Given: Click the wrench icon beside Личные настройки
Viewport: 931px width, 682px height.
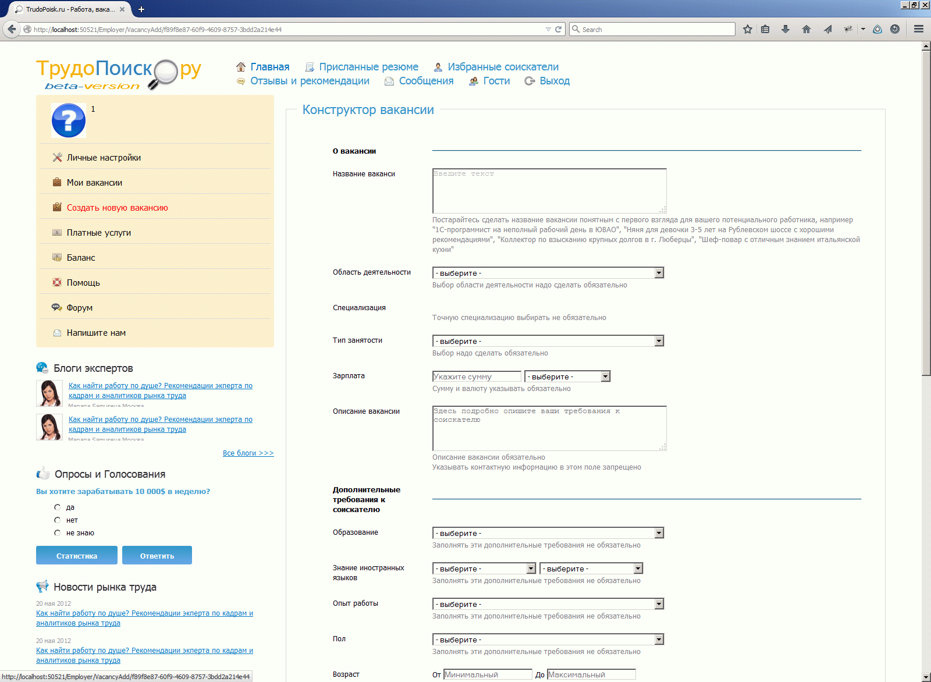Looking at the screenshot, I should 57,157.
